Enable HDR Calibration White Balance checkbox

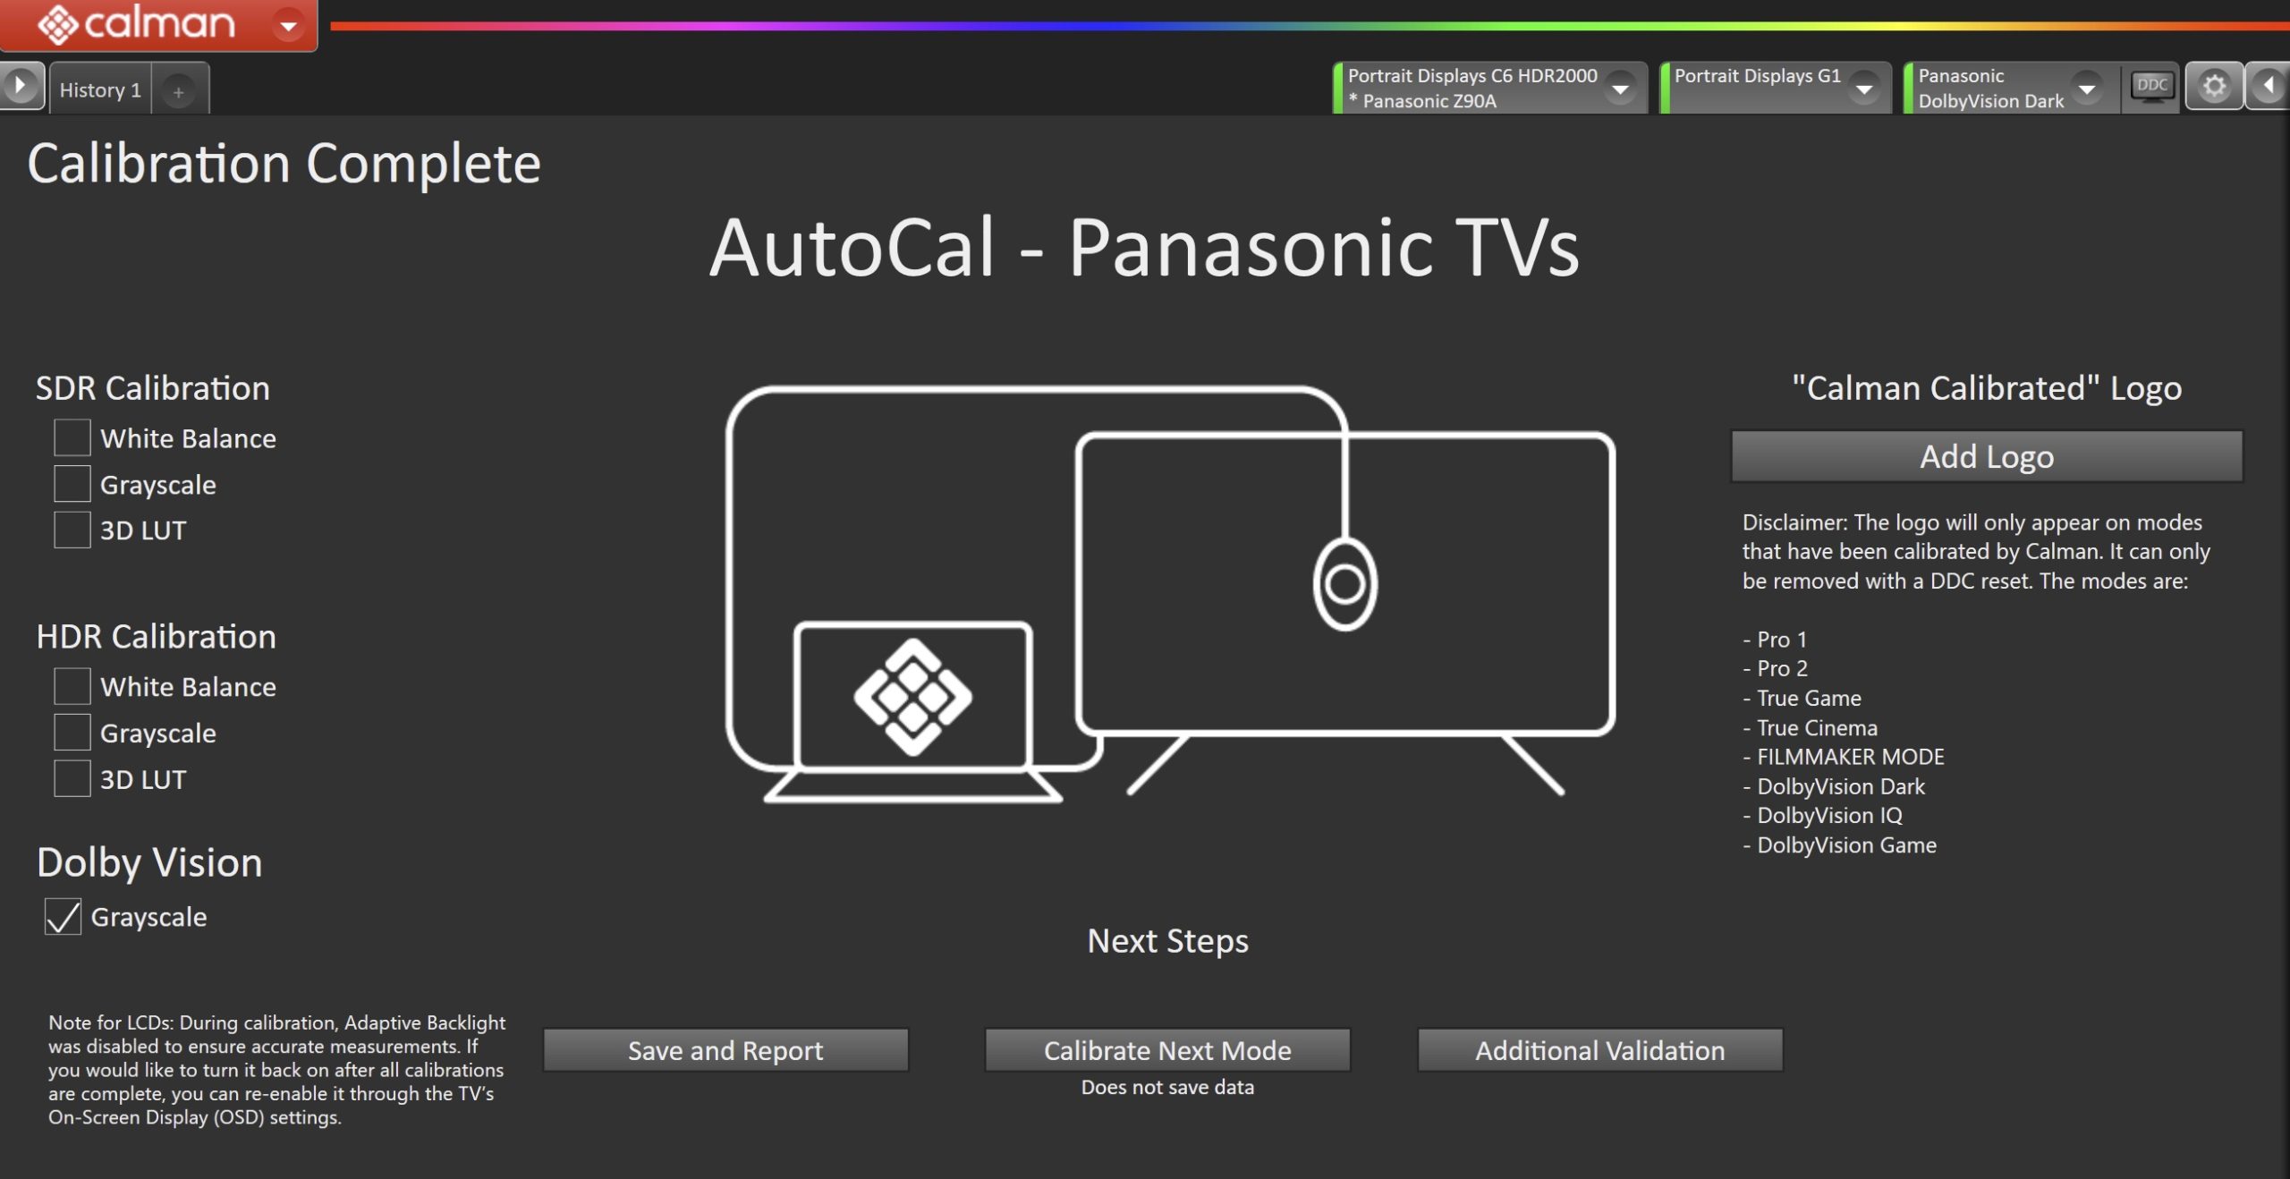[x=72, y=686]
